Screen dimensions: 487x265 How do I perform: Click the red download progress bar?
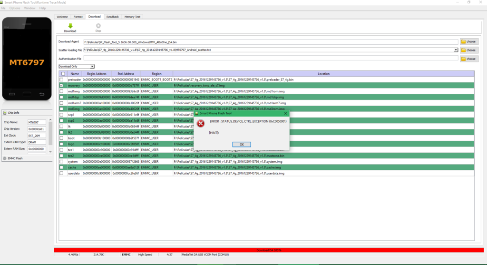269,250
